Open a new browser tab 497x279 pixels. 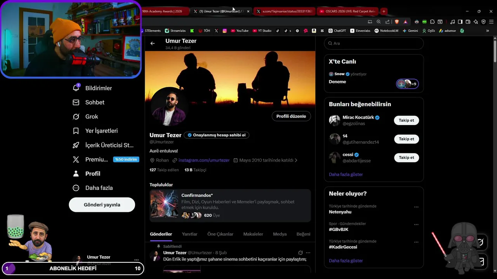click(x=384, y=11)
